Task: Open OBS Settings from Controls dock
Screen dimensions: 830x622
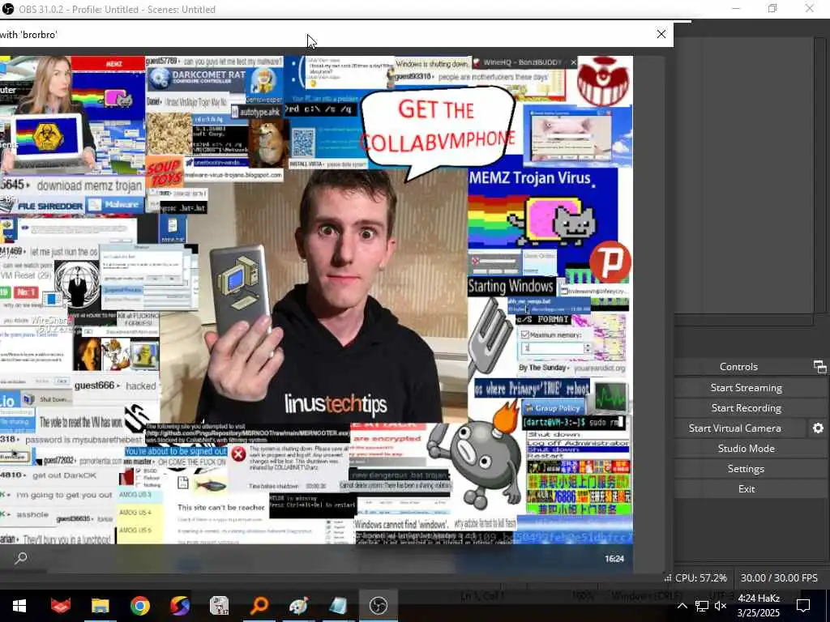Action: tap(746, 469)
